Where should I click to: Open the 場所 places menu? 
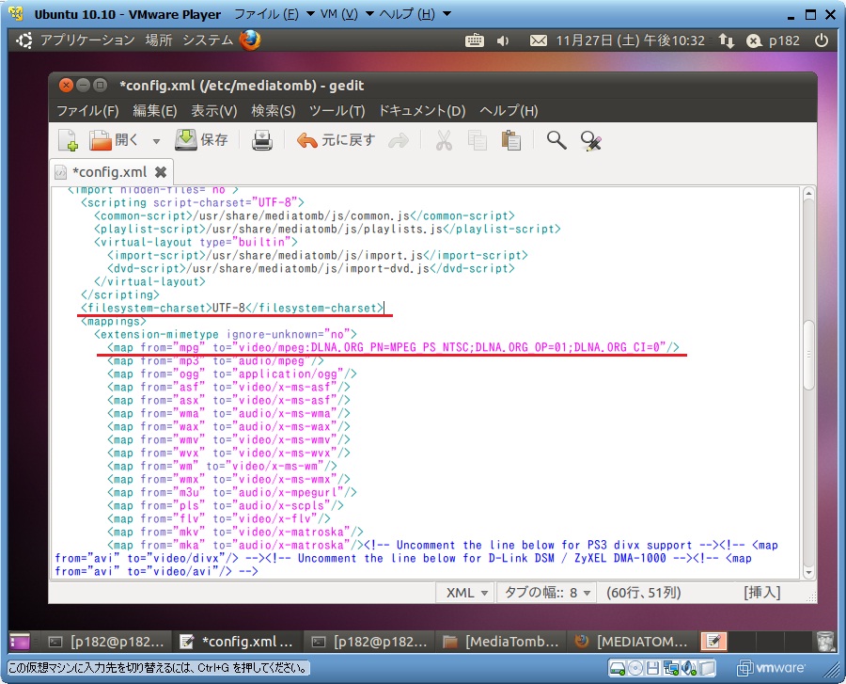(159, 40)
